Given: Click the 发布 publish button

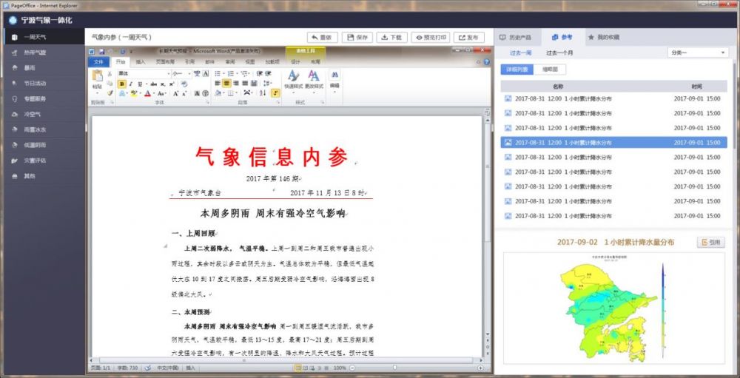Looking at the screenshot, I should coord(469,37).
